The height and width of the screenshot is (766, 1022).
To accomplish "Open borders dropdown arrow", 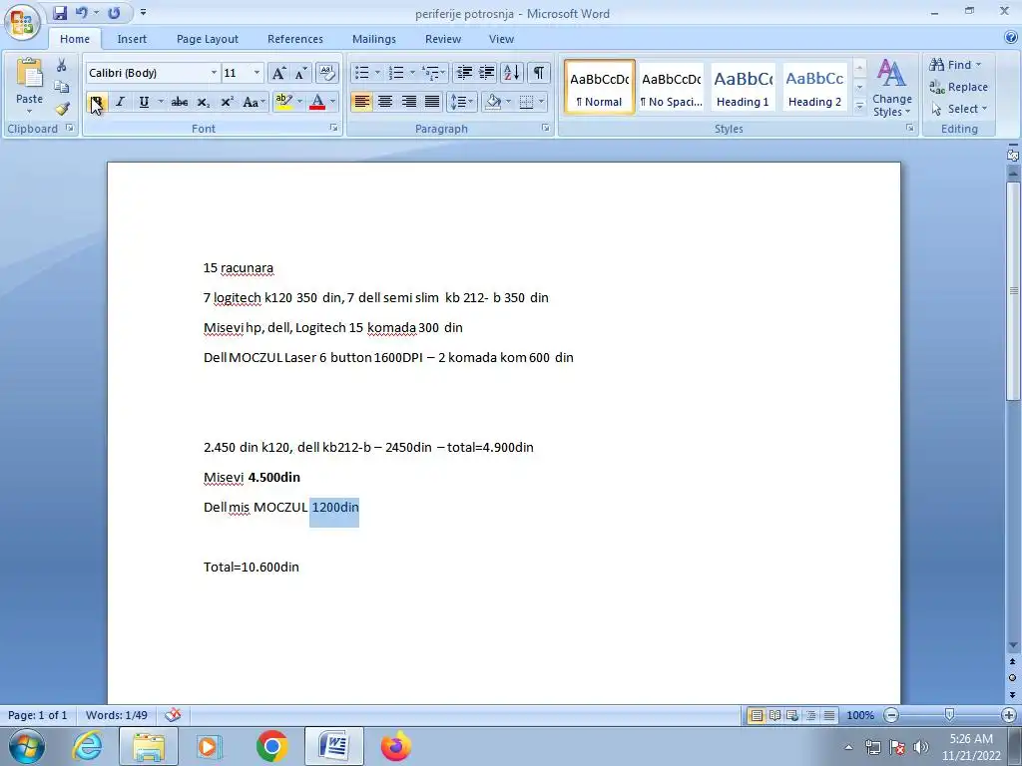I will click(x=541, y=102).
